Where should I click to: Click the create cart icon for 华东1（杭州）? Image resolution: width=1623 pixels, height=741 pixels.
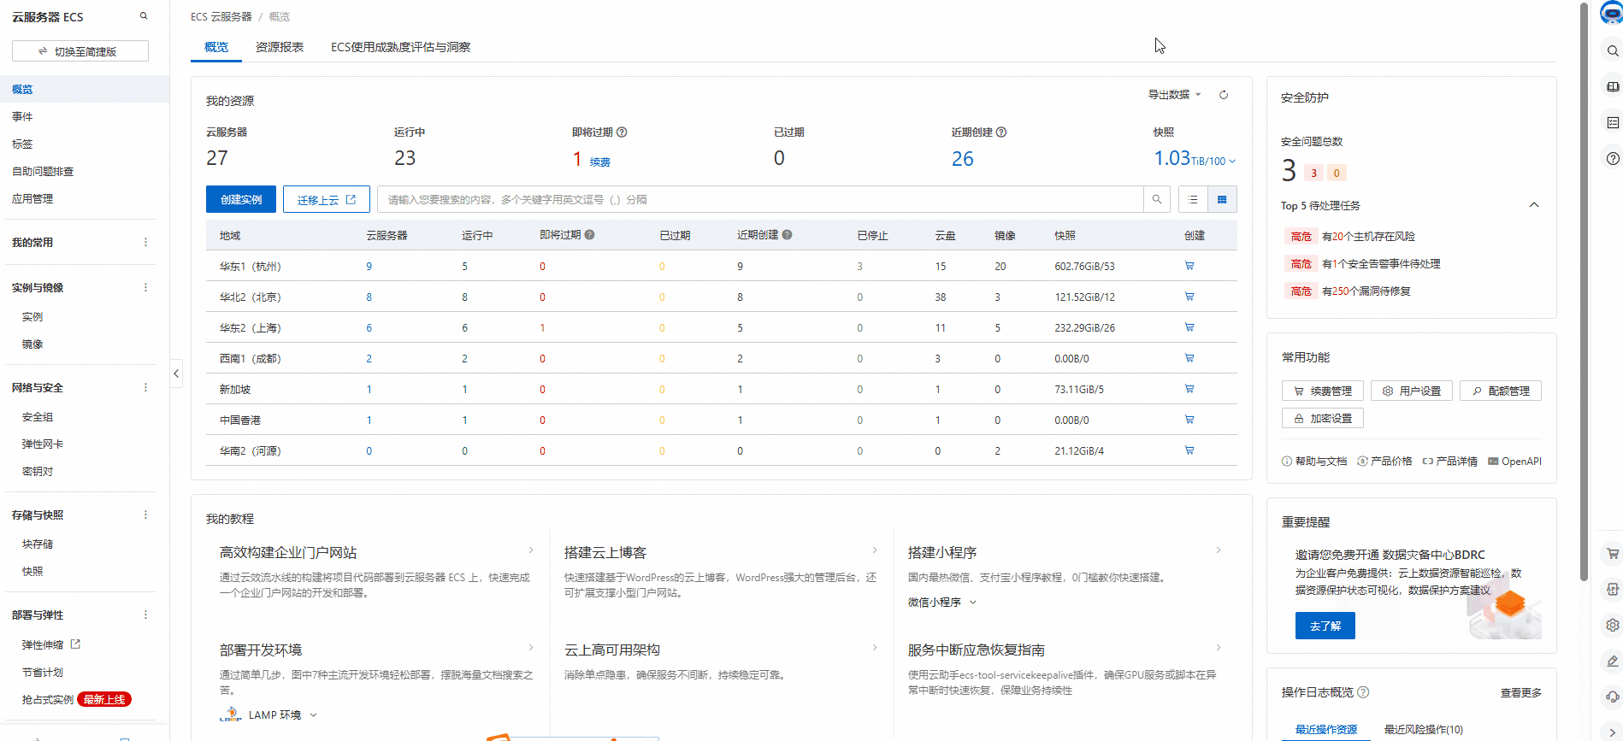(x=1189, y=266)
